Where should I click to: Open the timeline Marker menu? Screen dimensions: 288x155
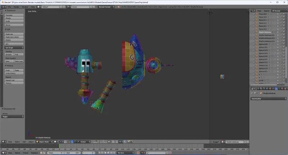tap(17, 153)
